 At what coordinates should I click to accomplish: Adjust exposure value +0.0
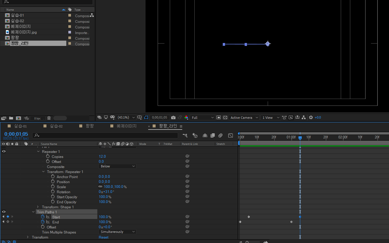[318, 118]
